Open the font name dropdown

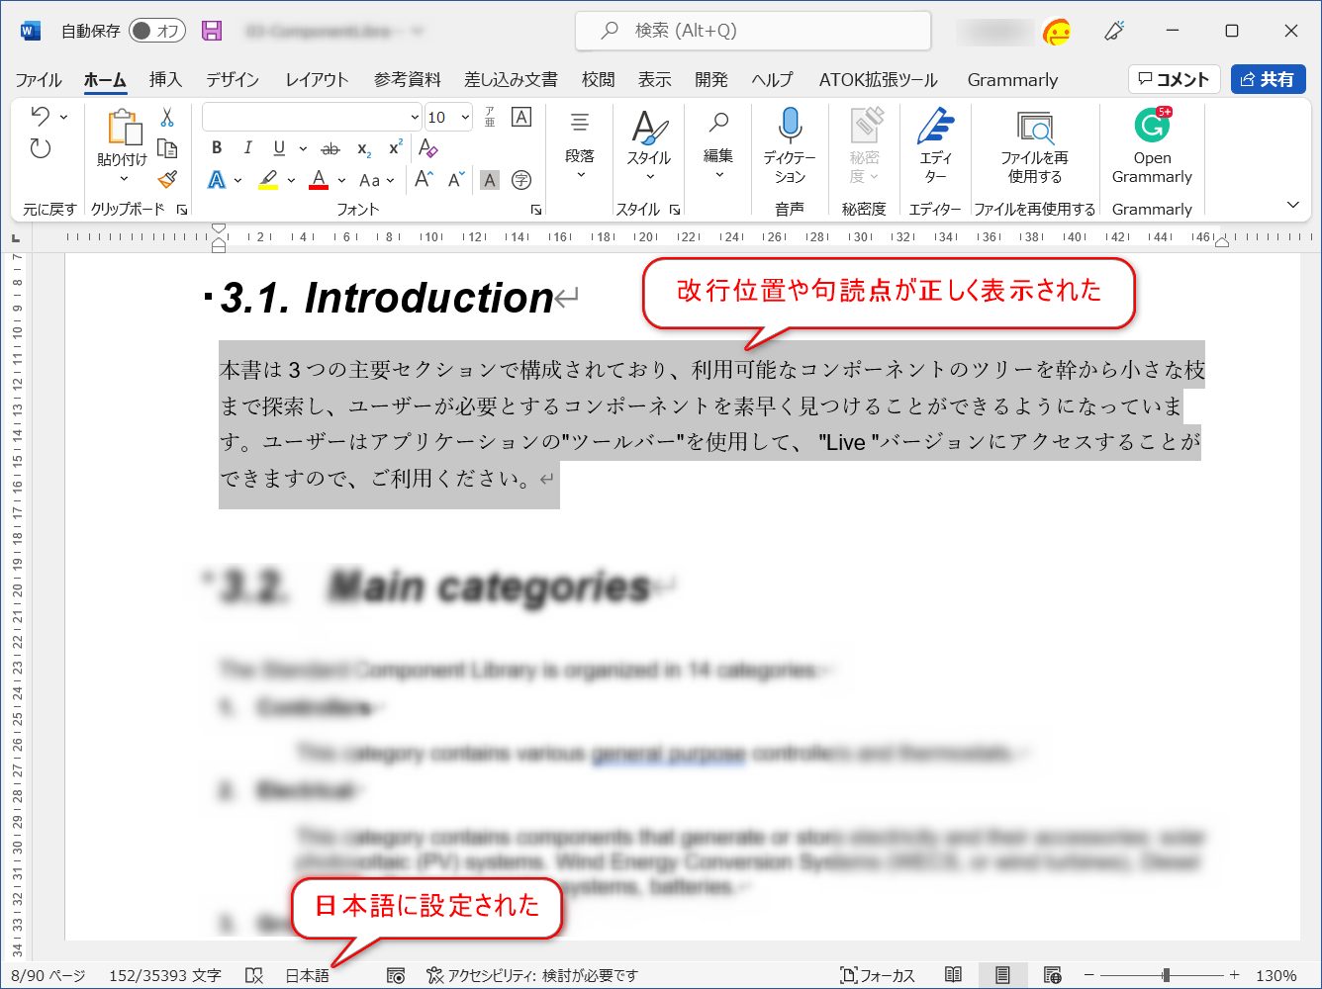pyautogui.click(x=415, y=118)
